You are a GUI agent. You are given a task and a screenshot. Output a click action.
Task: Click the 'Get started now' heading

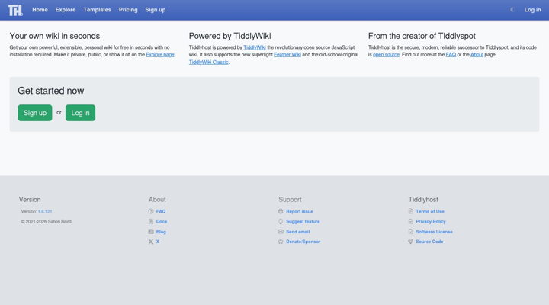tap(51, 91)
